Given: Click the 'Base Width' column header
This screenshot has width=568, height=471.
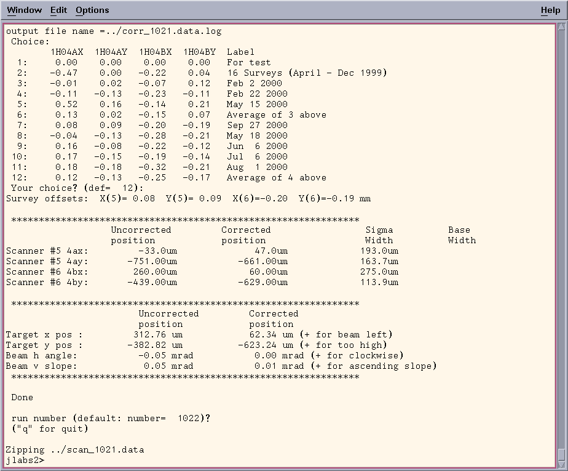Looking at the screenshot, I should coord(462,235).
